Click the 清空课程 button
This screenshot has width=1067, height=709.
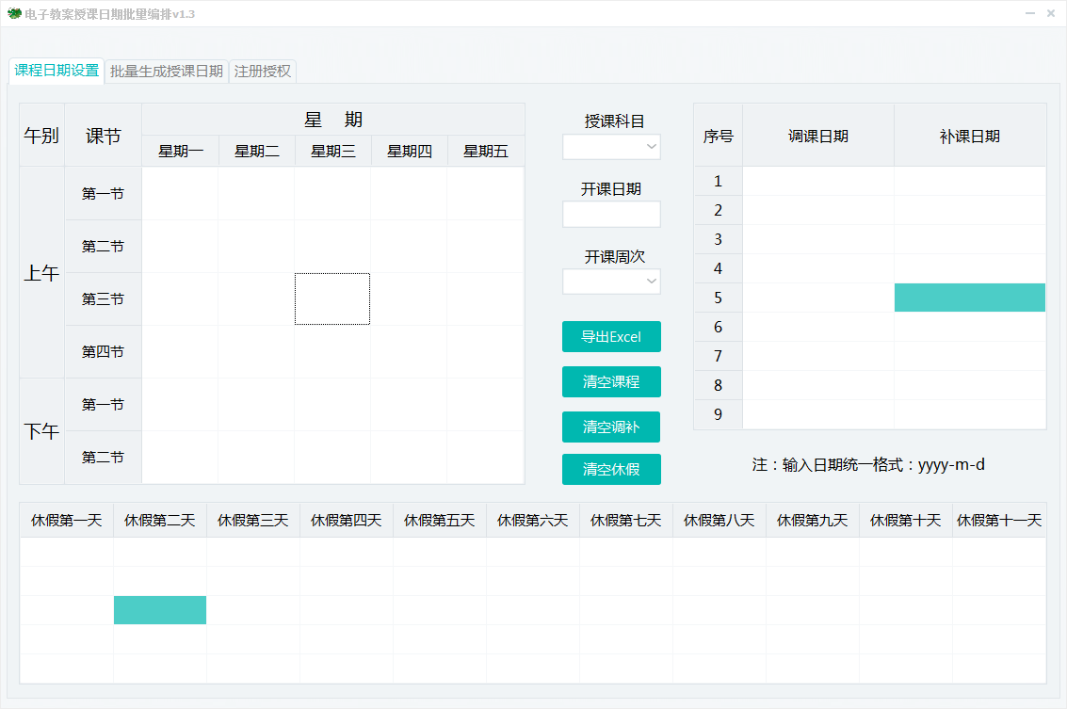(611, 381)
